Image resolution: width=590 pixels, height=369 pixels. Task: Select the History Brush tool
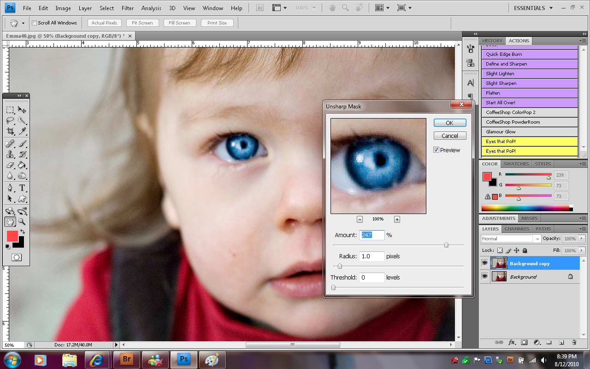[x=22, y=155]
